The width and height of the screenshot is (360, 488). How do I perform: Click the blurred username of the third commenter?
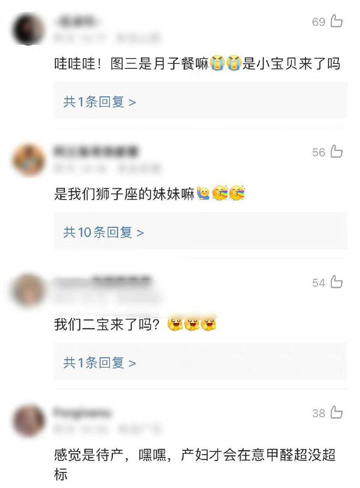(103, 281)
